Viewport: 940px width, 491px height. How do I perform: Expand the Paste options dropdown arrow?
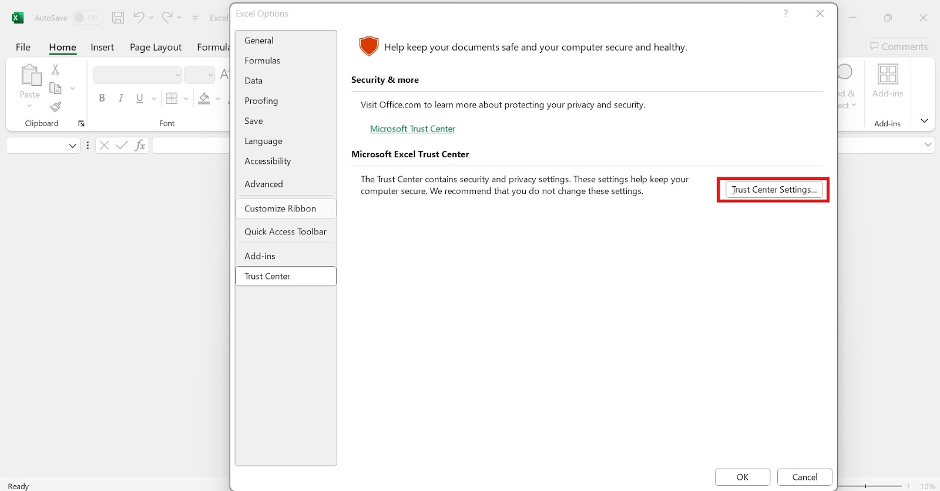(x=29, y=106)
